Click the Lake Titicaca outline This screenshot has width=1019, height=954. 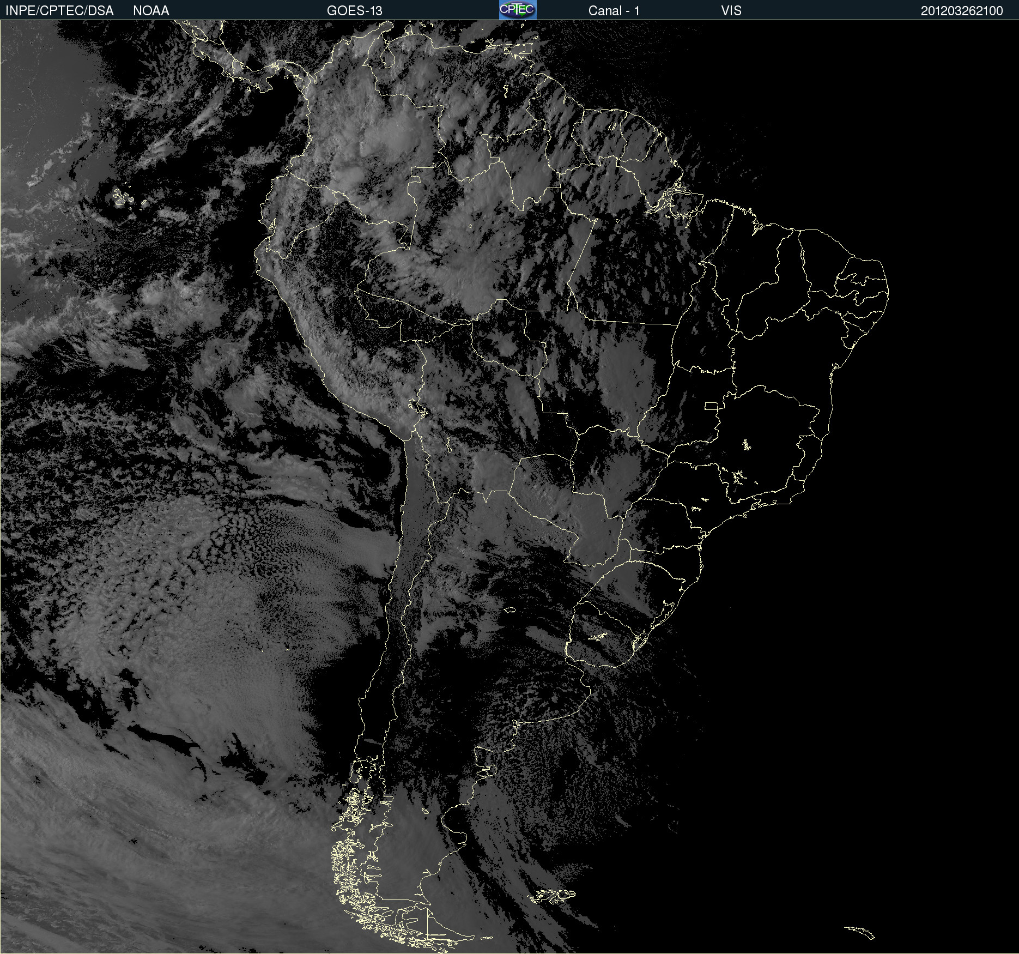(x=417, y=408)
